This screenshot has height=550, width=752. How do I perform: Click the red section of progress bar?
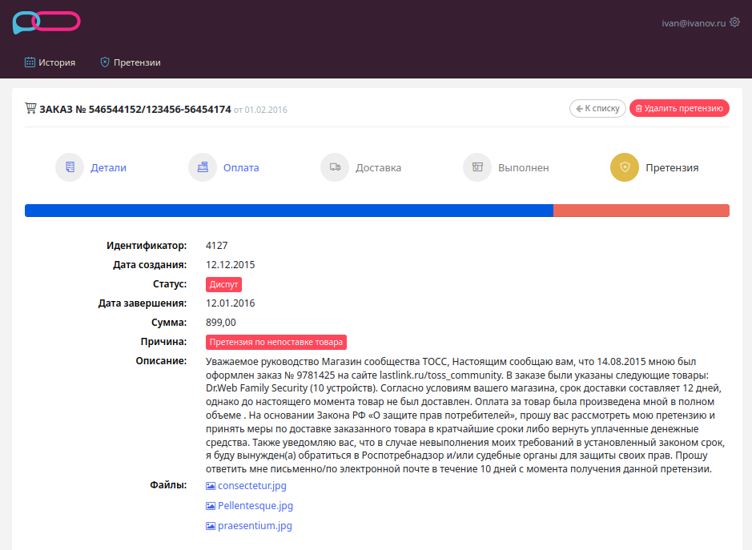coord(641,211)
